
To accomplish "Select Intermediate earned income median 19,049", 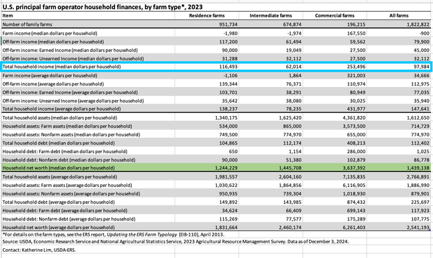I will point(294,50).
